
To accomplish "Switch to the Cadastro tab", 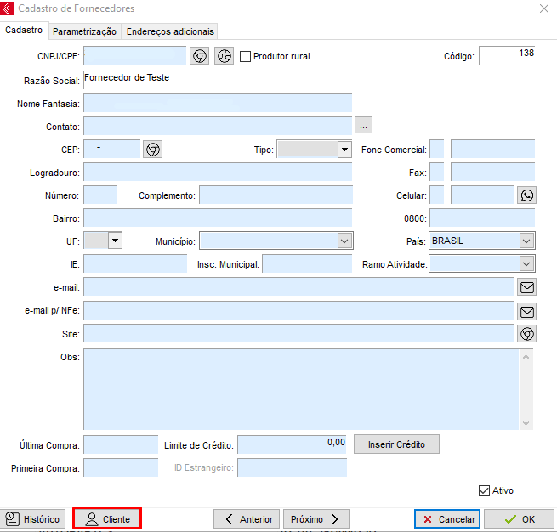I will pyautogui.click(x=24, y=30).
